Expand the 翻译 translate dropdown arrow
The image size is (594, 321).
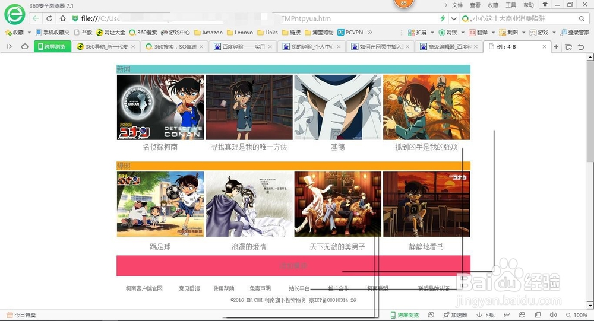493,33
